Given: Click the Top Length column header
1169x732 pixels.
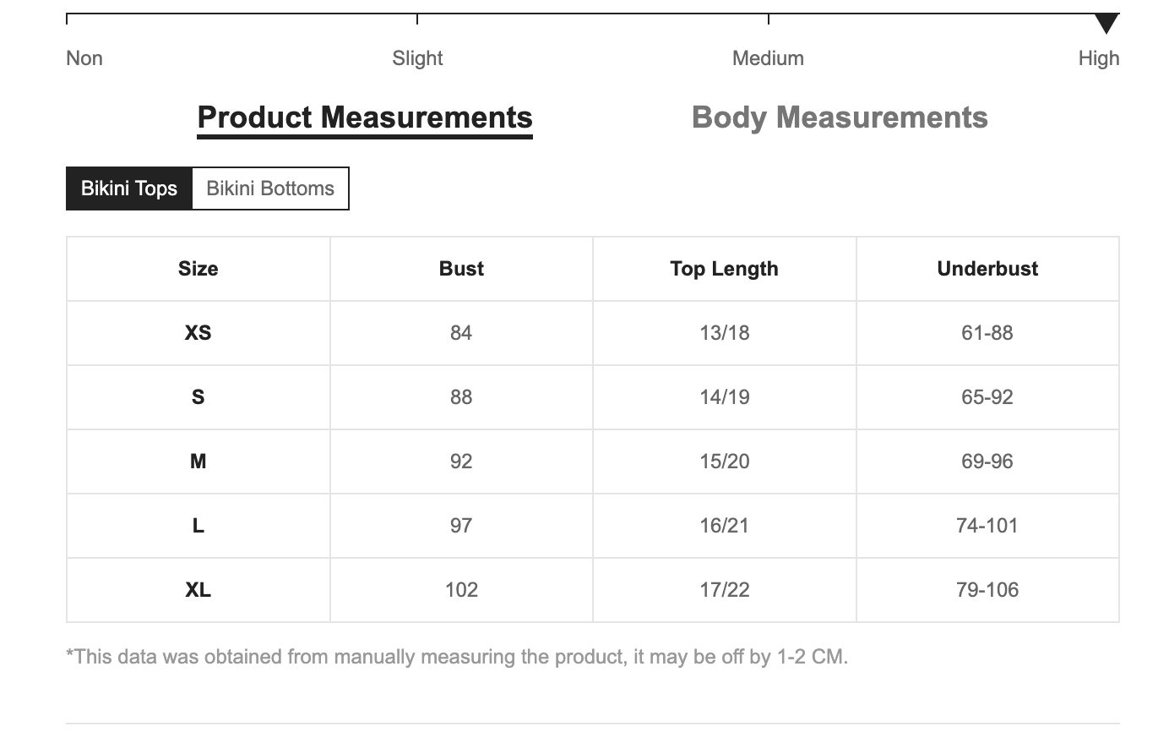Looking at the screenshot, I should pyautogui.click(x=724, y=269).
